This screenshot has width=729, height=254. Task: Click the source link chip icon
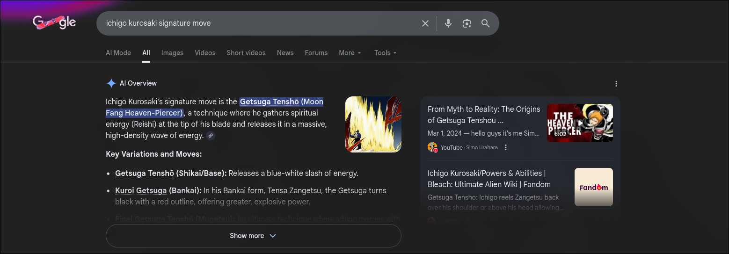(211, 136)
